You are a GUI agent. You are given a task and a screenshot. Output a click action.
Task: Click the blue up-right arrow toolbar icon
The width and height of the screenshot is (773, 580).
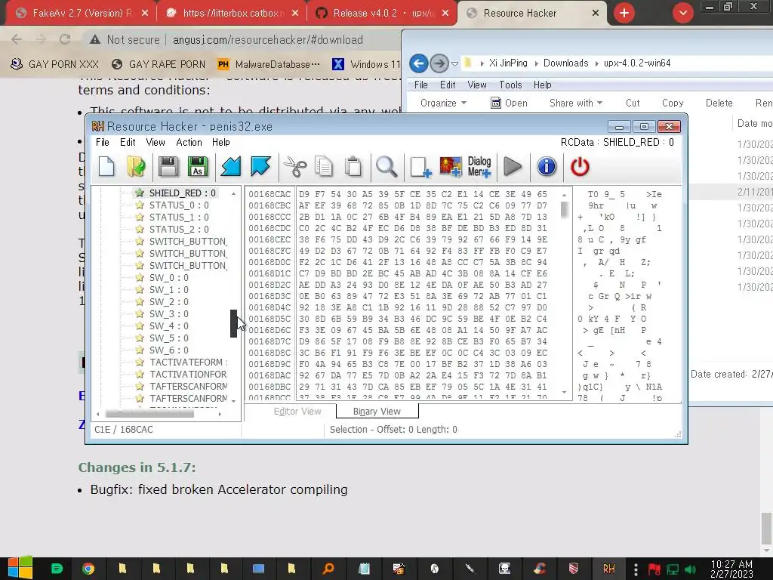(260, 167)
